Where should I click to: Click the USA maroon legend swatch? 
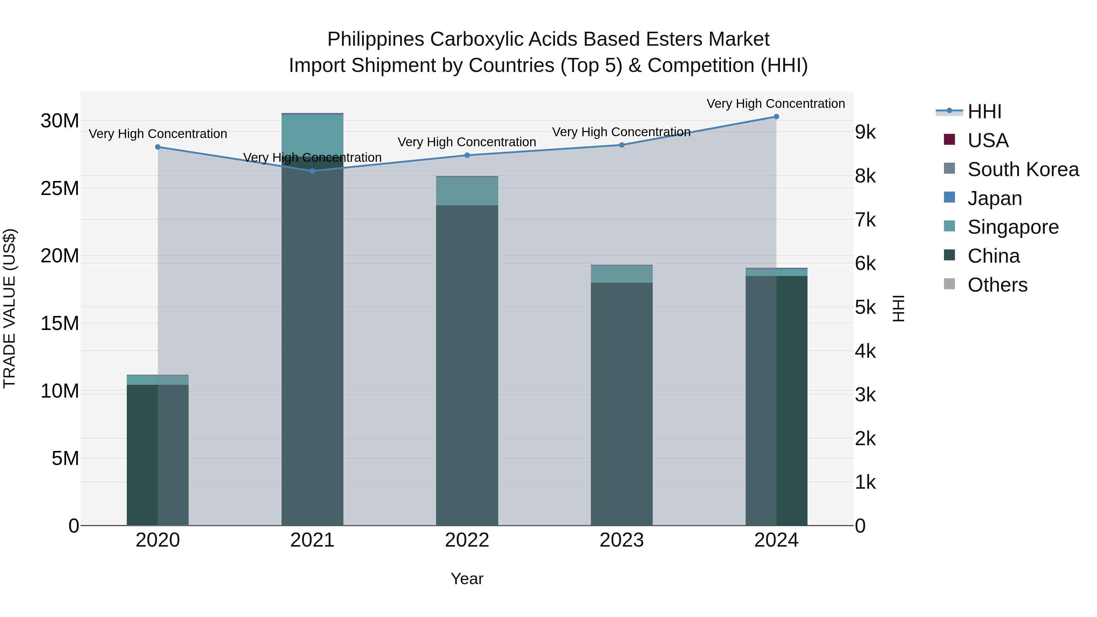coord(949,139)
